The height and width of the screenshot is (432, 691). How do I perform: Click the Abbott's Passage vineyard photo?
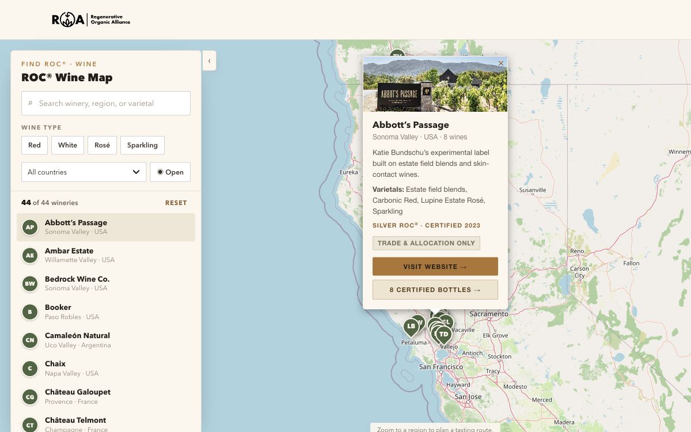pos(435,84)
